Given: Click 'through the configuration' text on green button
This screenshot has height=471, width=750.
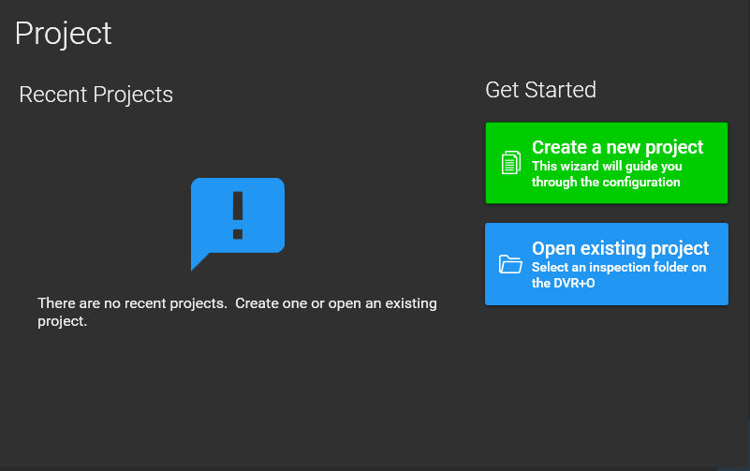Looking at the screenshot, I should click(x=606, y=182).
